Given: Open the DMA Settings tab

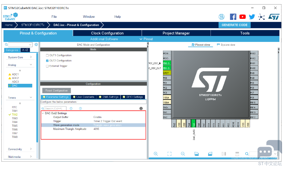Looking at the screenshot, I should point(109,97).
